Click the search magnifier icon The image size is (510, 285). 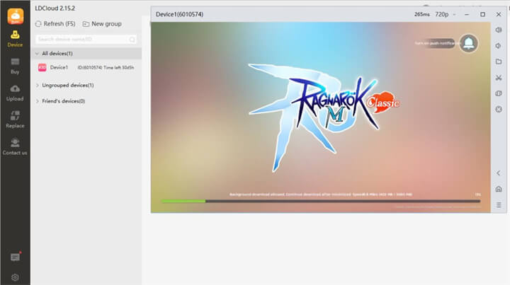(x=132, y=40)
